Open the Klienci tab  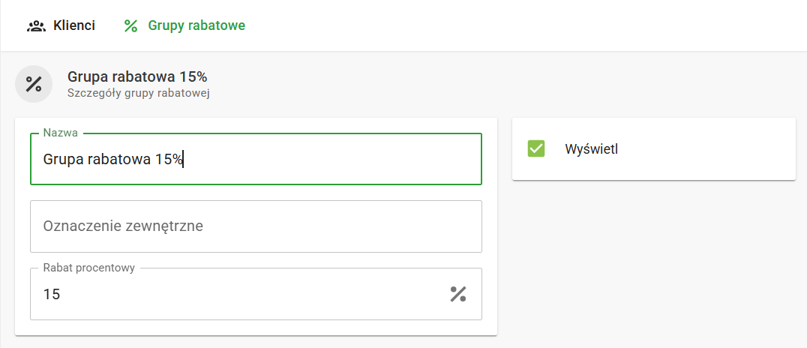[73, 26]
